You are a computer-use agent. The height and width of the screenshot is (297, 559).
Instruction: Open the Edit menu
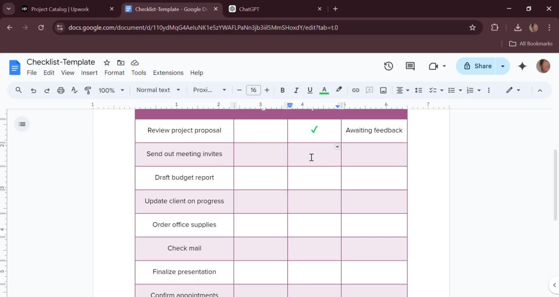click(49, 73)
